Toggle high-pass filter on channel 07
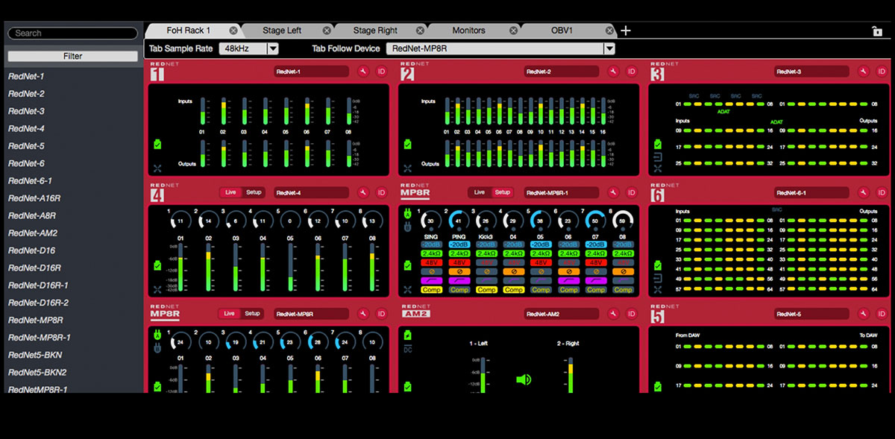 (596, 280)
